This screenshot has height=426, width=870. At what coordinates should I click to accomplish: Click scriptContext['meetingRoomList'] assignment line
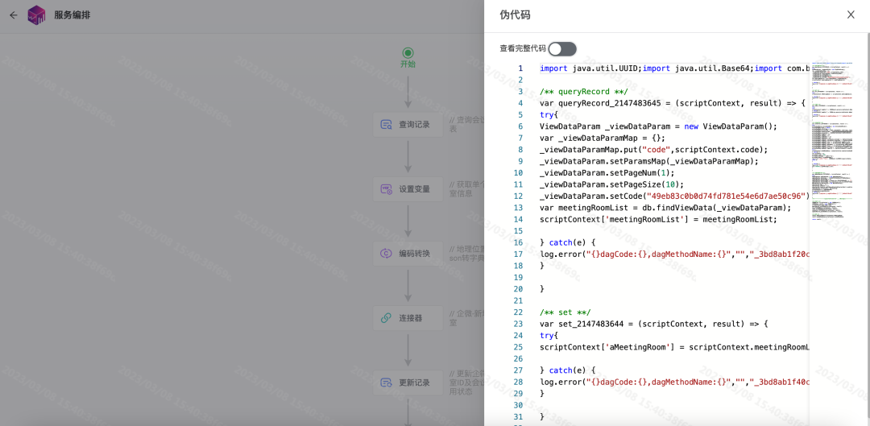click(659, 220)
